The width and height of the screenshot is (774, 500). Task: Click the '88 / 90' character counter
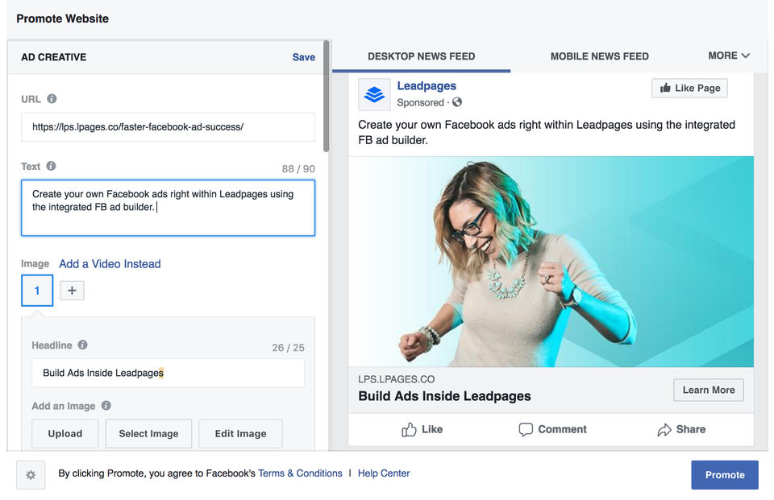pyautogui.click(x=298, y=168)
